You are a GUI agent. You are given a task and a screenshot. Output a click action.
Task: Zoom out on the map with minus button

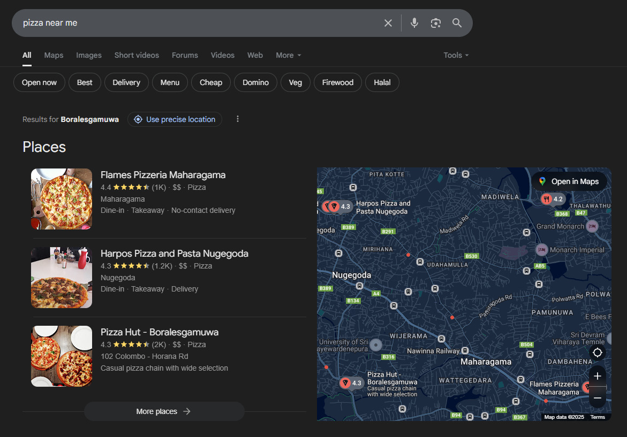tap(598, 398)
